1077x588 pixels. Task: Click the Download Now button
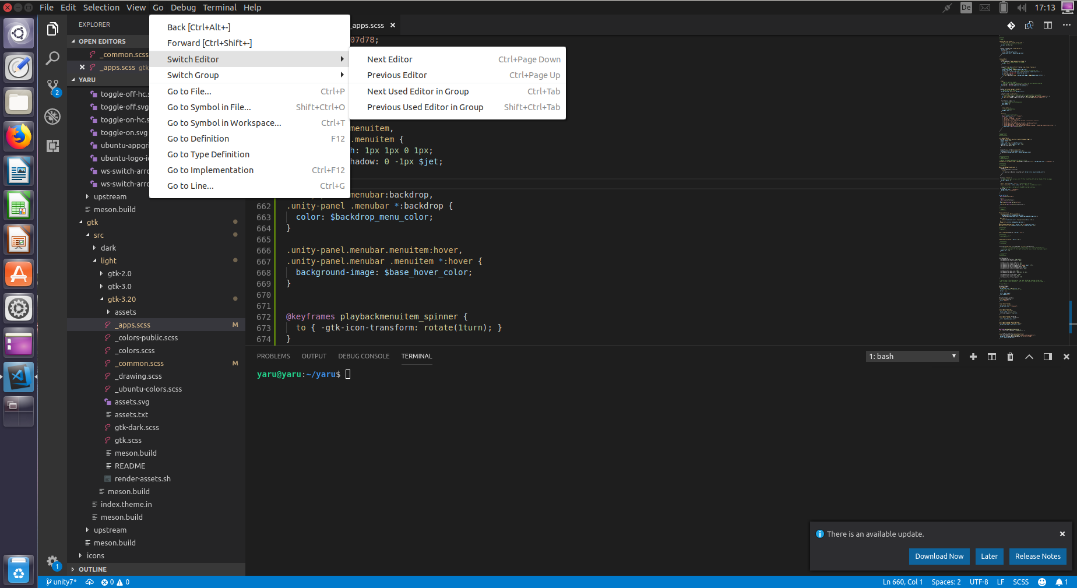[939, 557]
